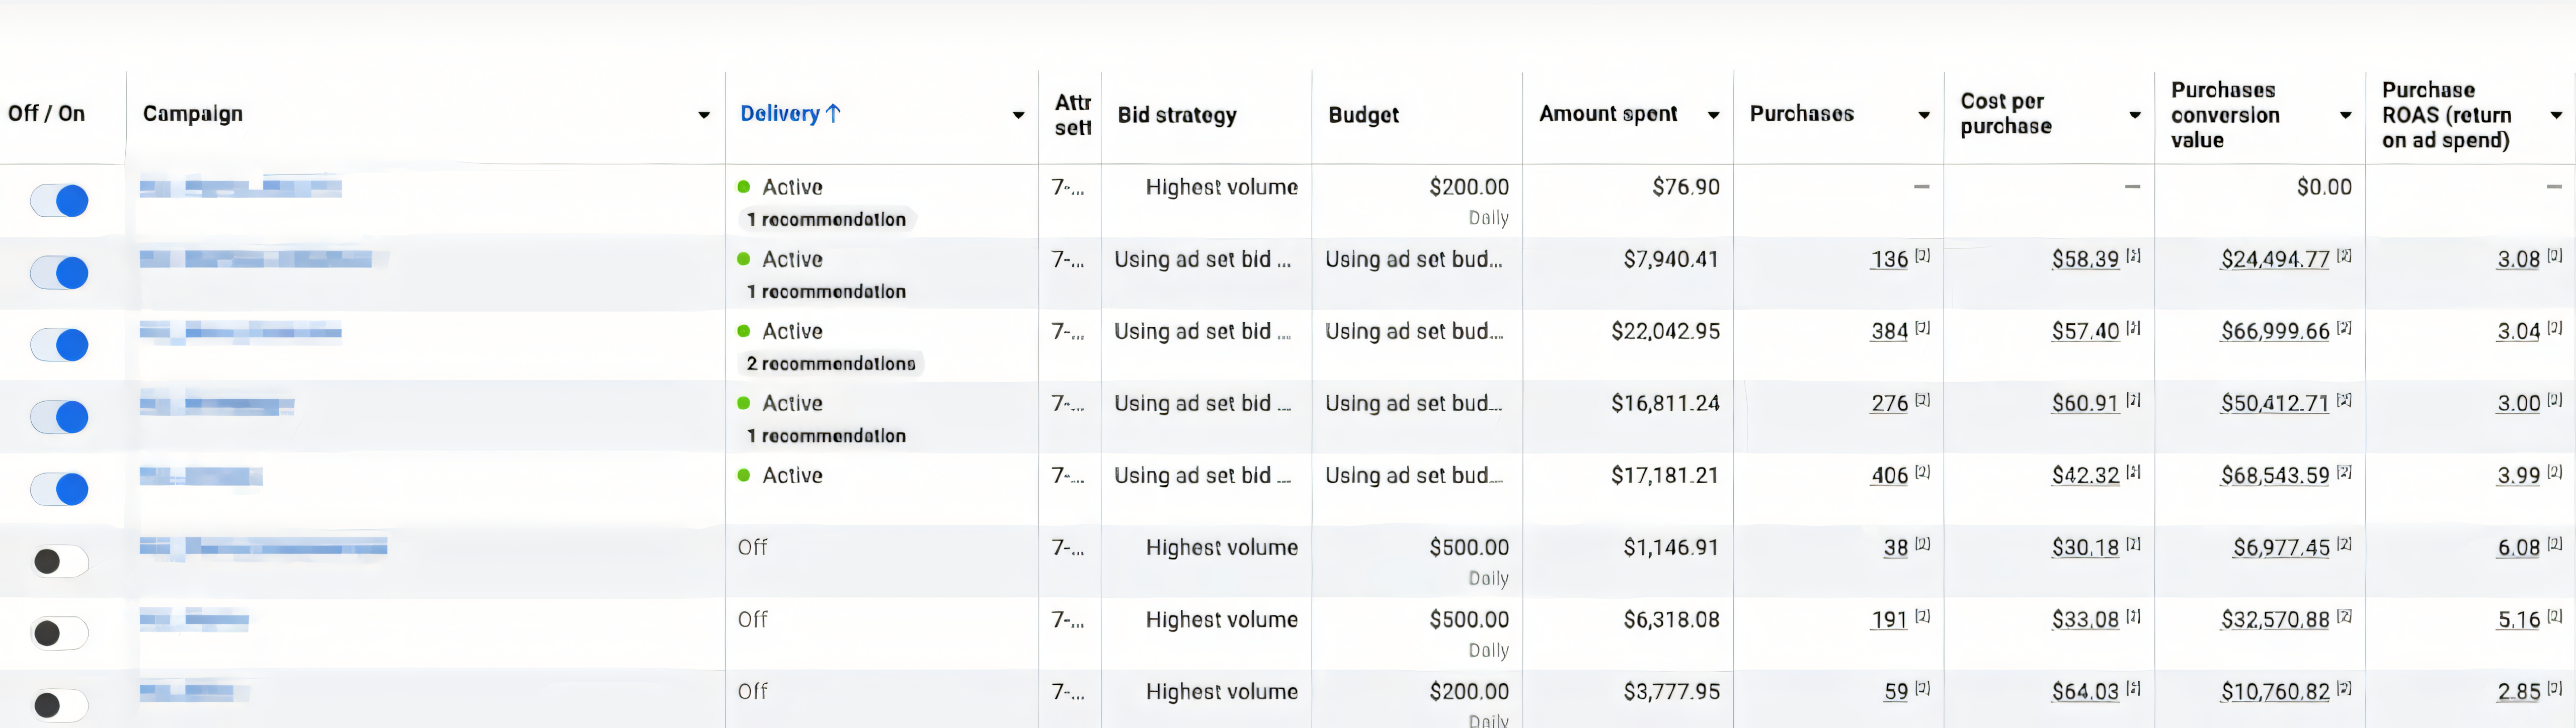Image resolution: width=2576 pixels, height=728 pixels.
Task: Expand the Amount spent column dropdown
Action: click(x=1713, y=115)
